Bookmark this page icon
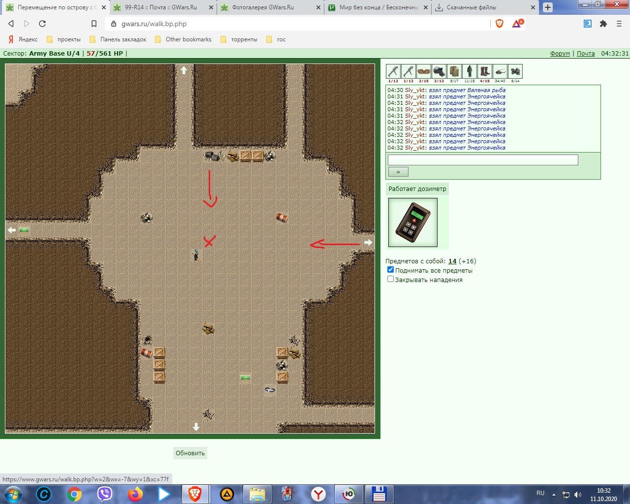 point(94,24)
